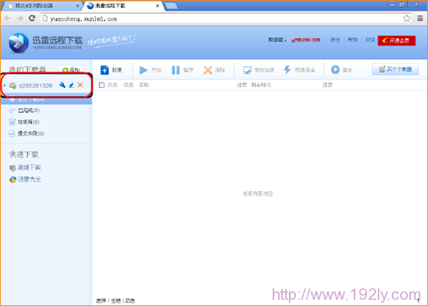Click the 进度 column header
Viewport: 428px width, 306px height.
pyautogui.click(x=242, y=85)
